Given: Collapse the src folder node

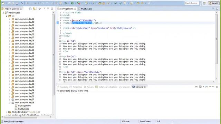Looking at the screenshot, I should [7, 16].
